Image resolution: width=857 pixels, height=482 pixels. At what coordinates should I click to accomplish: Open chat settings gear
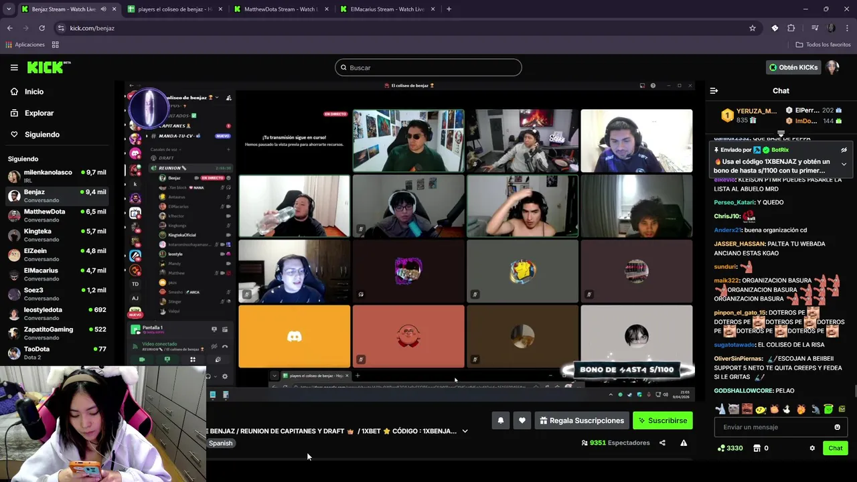click(812, 448)
